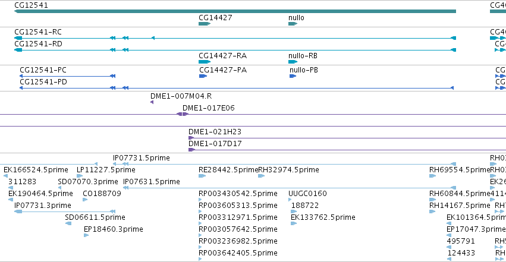
Task: Select the EK133762.5prime EST glyph
Action: (x=294, y=223)
